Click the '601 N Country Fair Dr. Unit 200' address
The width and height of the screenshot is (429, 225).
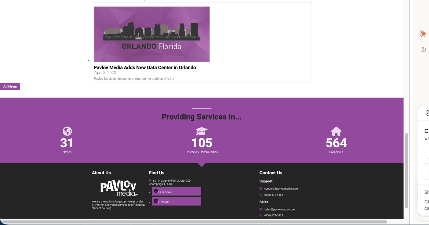(x=172, y=181)
